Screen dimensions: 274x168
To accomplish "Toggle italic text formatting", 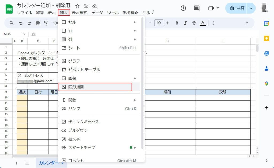I will [185, 23].
